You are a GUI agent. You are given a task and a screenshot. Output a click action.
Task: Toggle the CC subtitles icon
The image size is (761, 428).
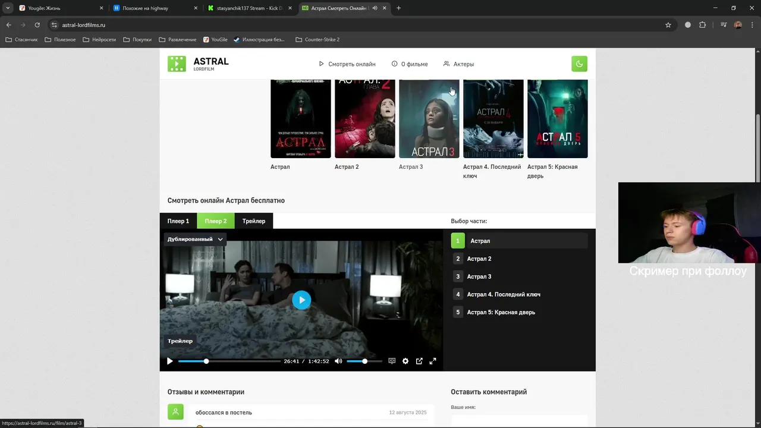click(392, 361)
